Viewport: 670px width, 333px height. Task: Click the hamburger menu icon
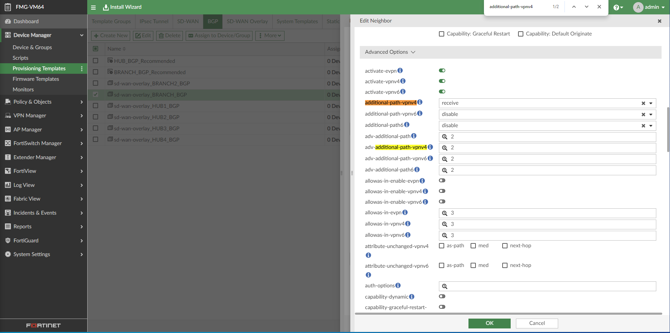(94, 7)
